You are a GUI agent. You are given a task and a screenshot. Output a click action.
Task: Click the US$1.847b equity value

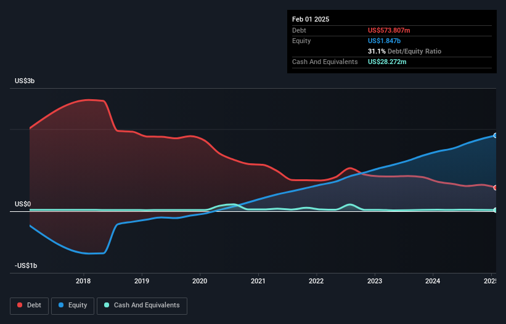click(385, 41)
